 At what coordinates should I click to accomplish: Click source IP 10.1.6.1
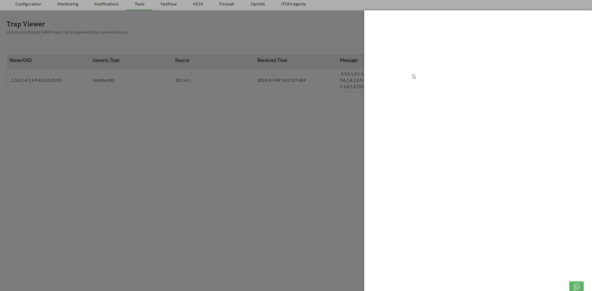click(x=182, y=80)
